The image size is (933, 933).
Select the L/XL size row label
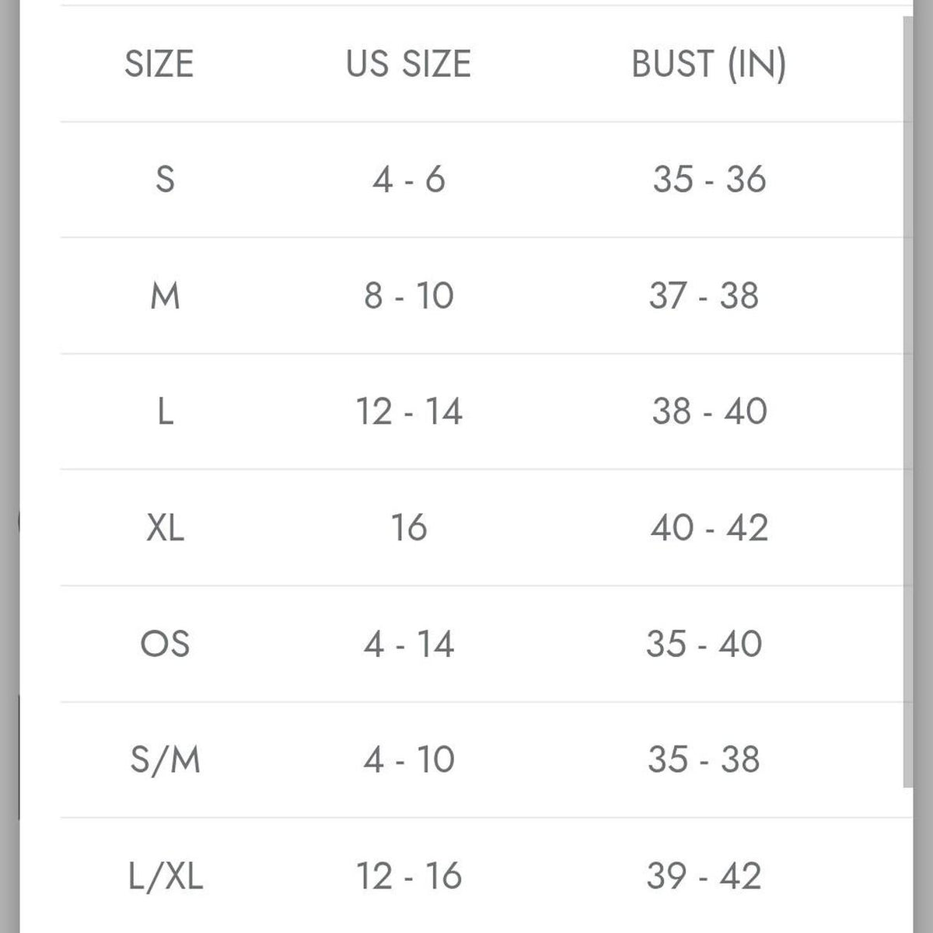(166, 876)
